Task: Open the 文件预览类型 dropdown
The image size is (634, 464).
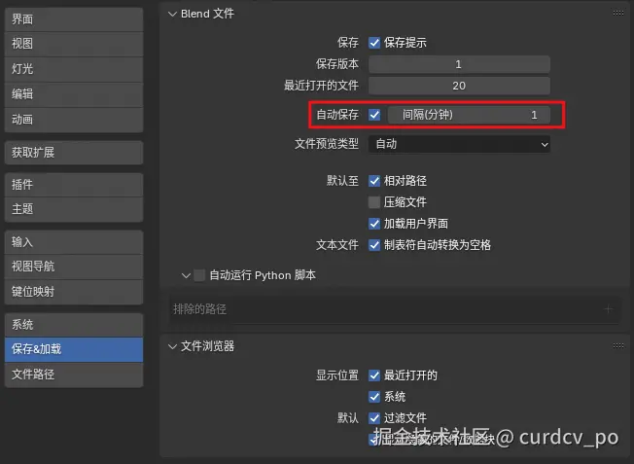Action: (x=459, y=144)
